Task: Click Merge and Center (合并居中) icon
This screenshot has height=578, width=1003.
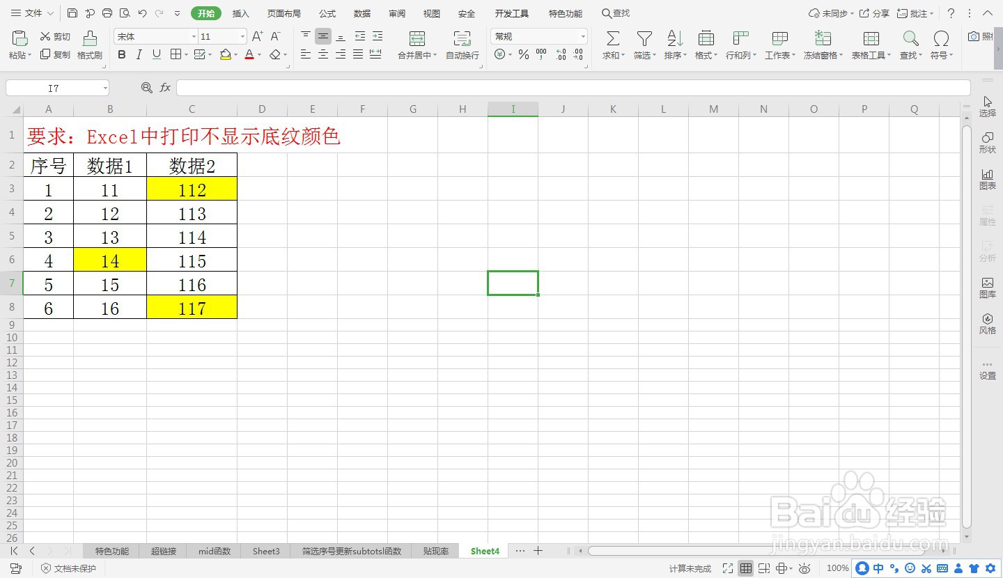Action: 417,38
